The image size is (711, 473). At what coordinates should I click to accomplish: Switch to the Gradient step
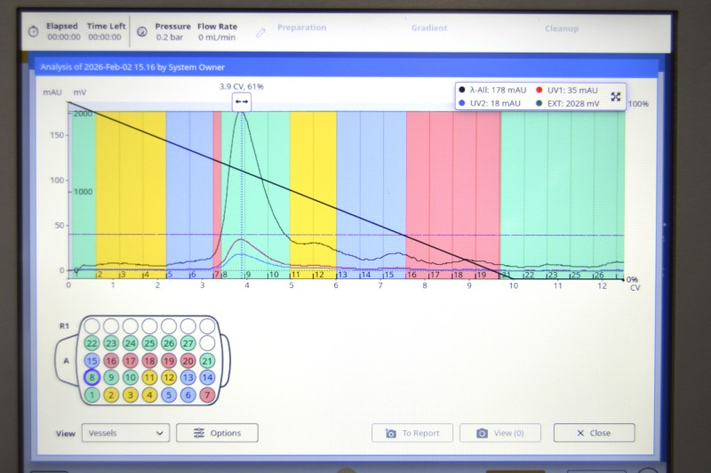tap(428, 28)
